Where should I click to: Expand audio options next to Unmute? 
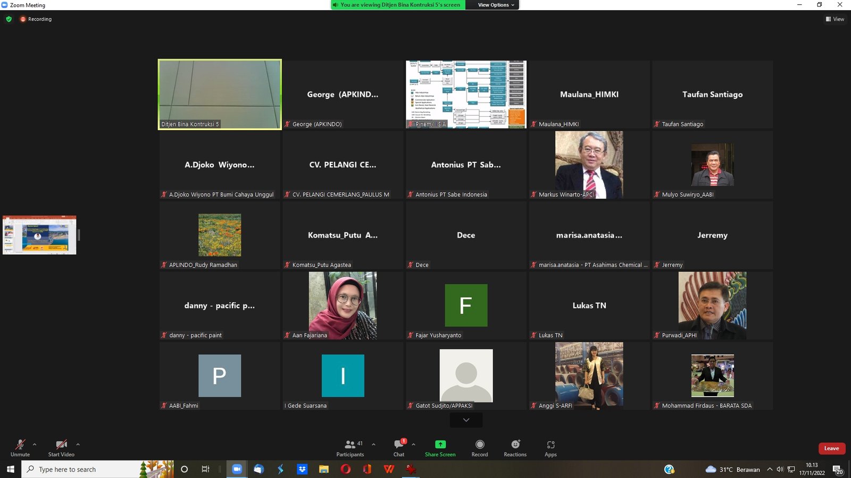[35, 445]
